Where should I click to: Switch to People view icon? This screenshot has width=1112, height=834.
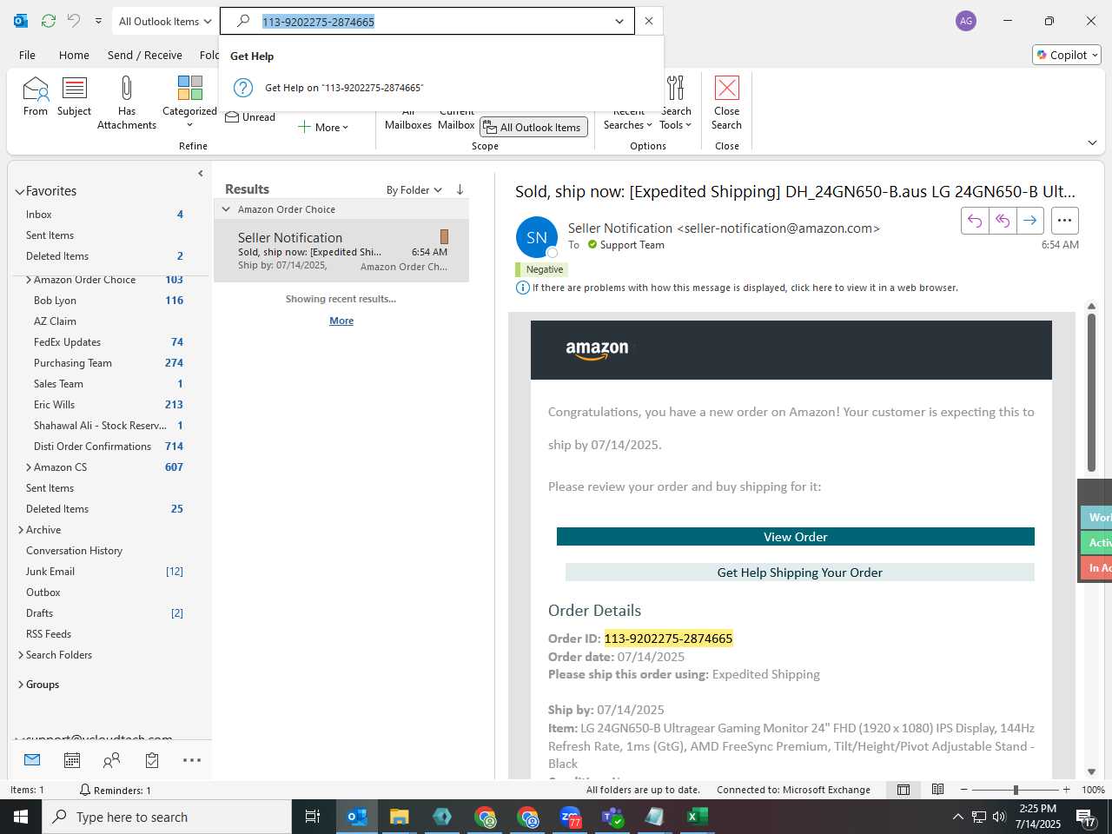coord(111,760)
